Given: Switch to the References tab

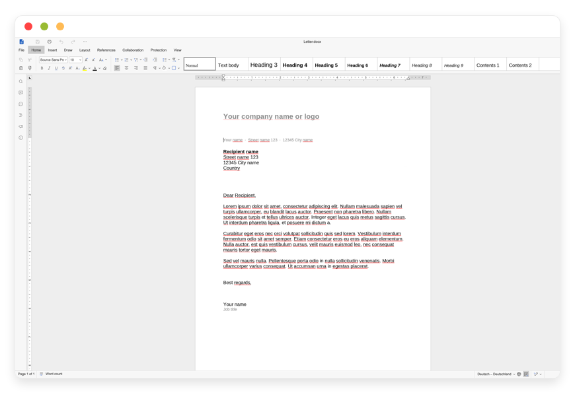Looking at the screenshot, I should click(106, 50).
